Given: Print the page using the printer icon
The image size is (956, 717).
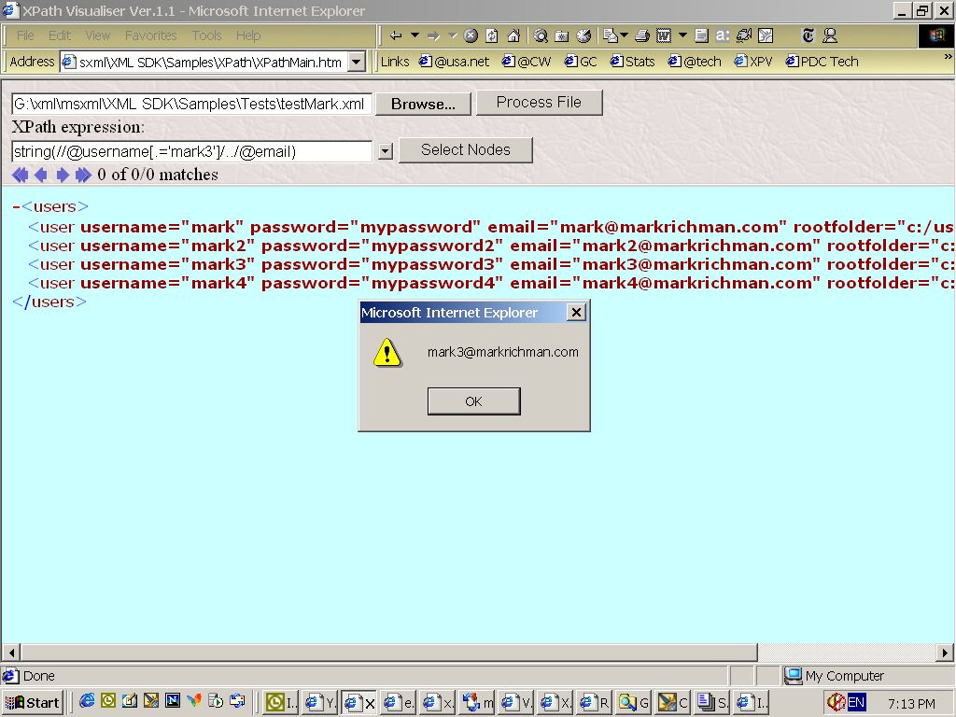Looking at the screenshot, I should pos(642,36).
